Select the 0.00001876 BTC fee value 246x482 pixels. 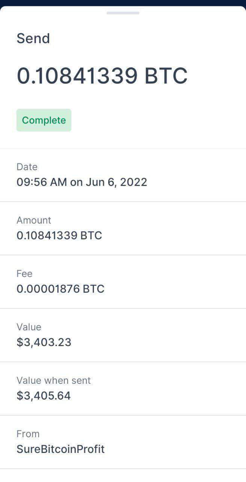(60, 289)
